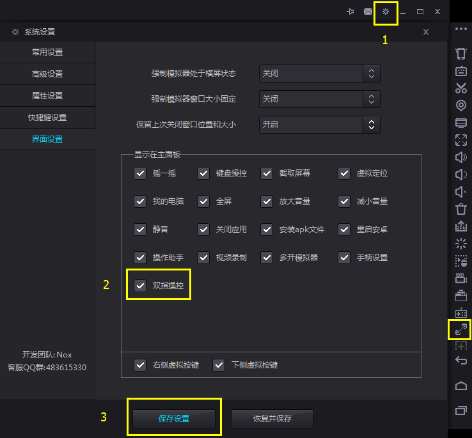Switch to 属性设置 tab
472x438 pixels.
tap(47, 96)
